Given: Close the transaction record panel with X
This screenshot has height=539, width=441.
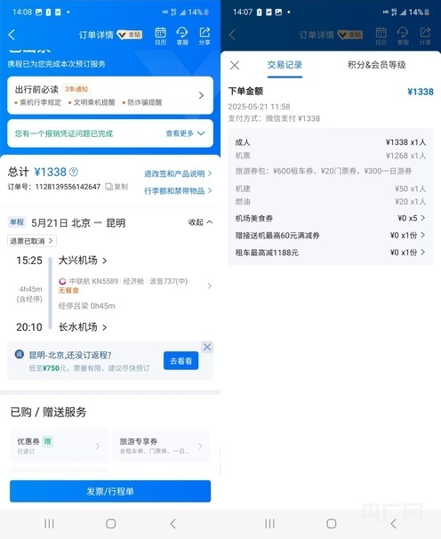Looking at the screenshot, I should pyautogui.click(x=235, y=65).
